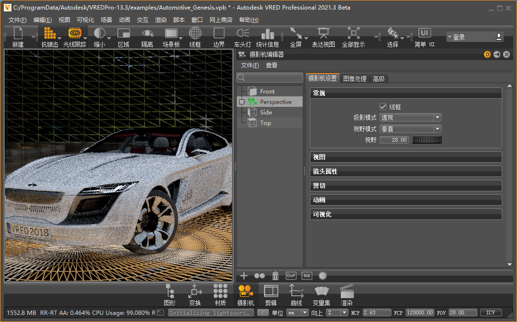
Task: Uncheck the 线框 wireframe checkbox
Action: [383, 107]
